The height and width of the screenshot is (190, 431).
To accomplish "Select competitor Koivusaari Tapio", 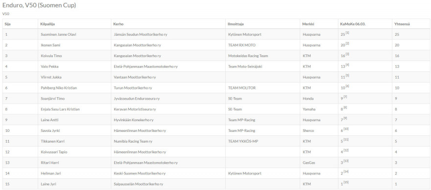I will 54,152.
